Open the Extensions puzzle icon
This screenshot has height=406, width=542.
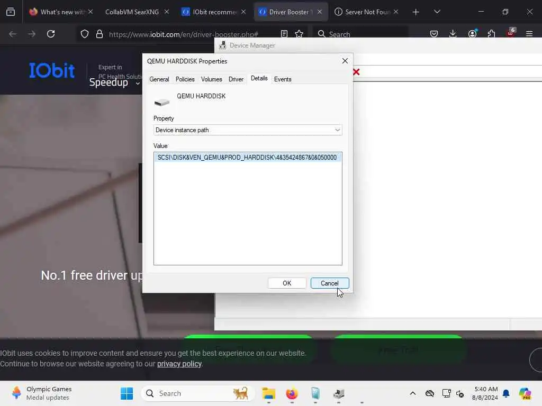point(491,34)
